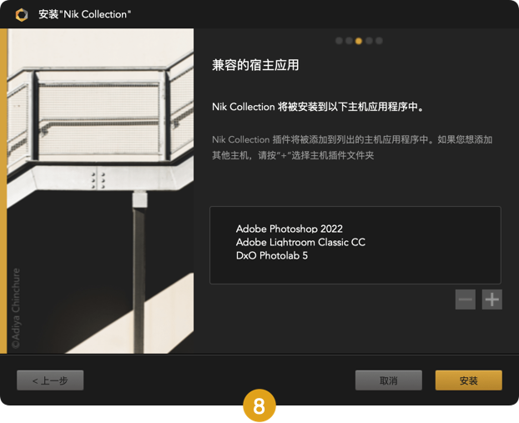Select DxO Photolab 5 in host list

coord(272,255)
